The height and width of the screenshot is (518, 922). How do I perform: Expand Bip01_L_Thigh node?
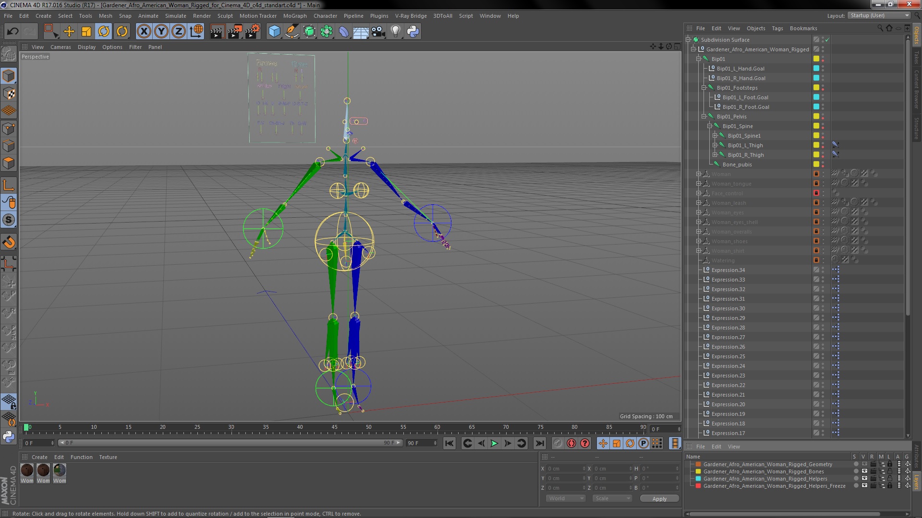tap(715, 145)
